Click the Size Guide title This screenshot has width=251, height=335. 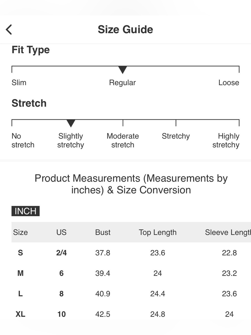125,29
